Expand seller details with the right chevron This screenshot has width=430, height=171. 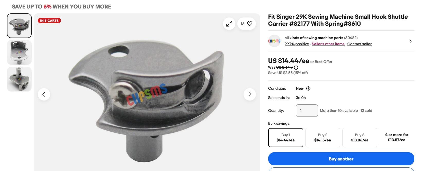click(410, 41)
